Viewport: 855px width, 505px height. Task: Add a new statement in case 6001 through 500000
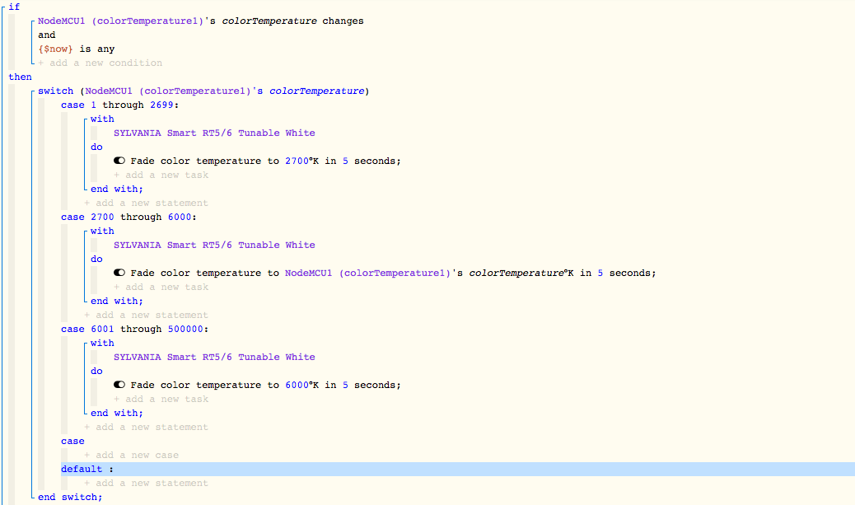click(146, 427)
